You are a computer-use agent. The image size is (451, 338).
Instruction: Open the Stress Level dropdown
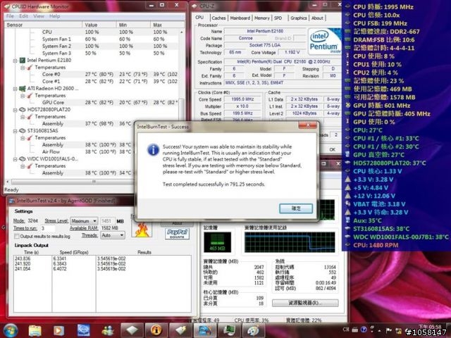(84, 220)
